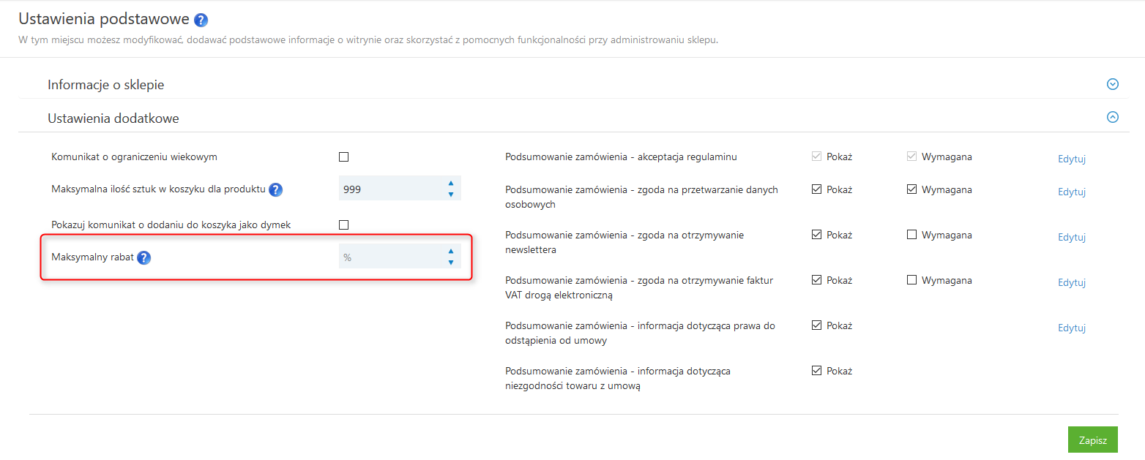The height and width of the screenshot is (460, 1145).
Task: Click help icon next to Maksymalny rabat
Action: [x=144, y=257]
